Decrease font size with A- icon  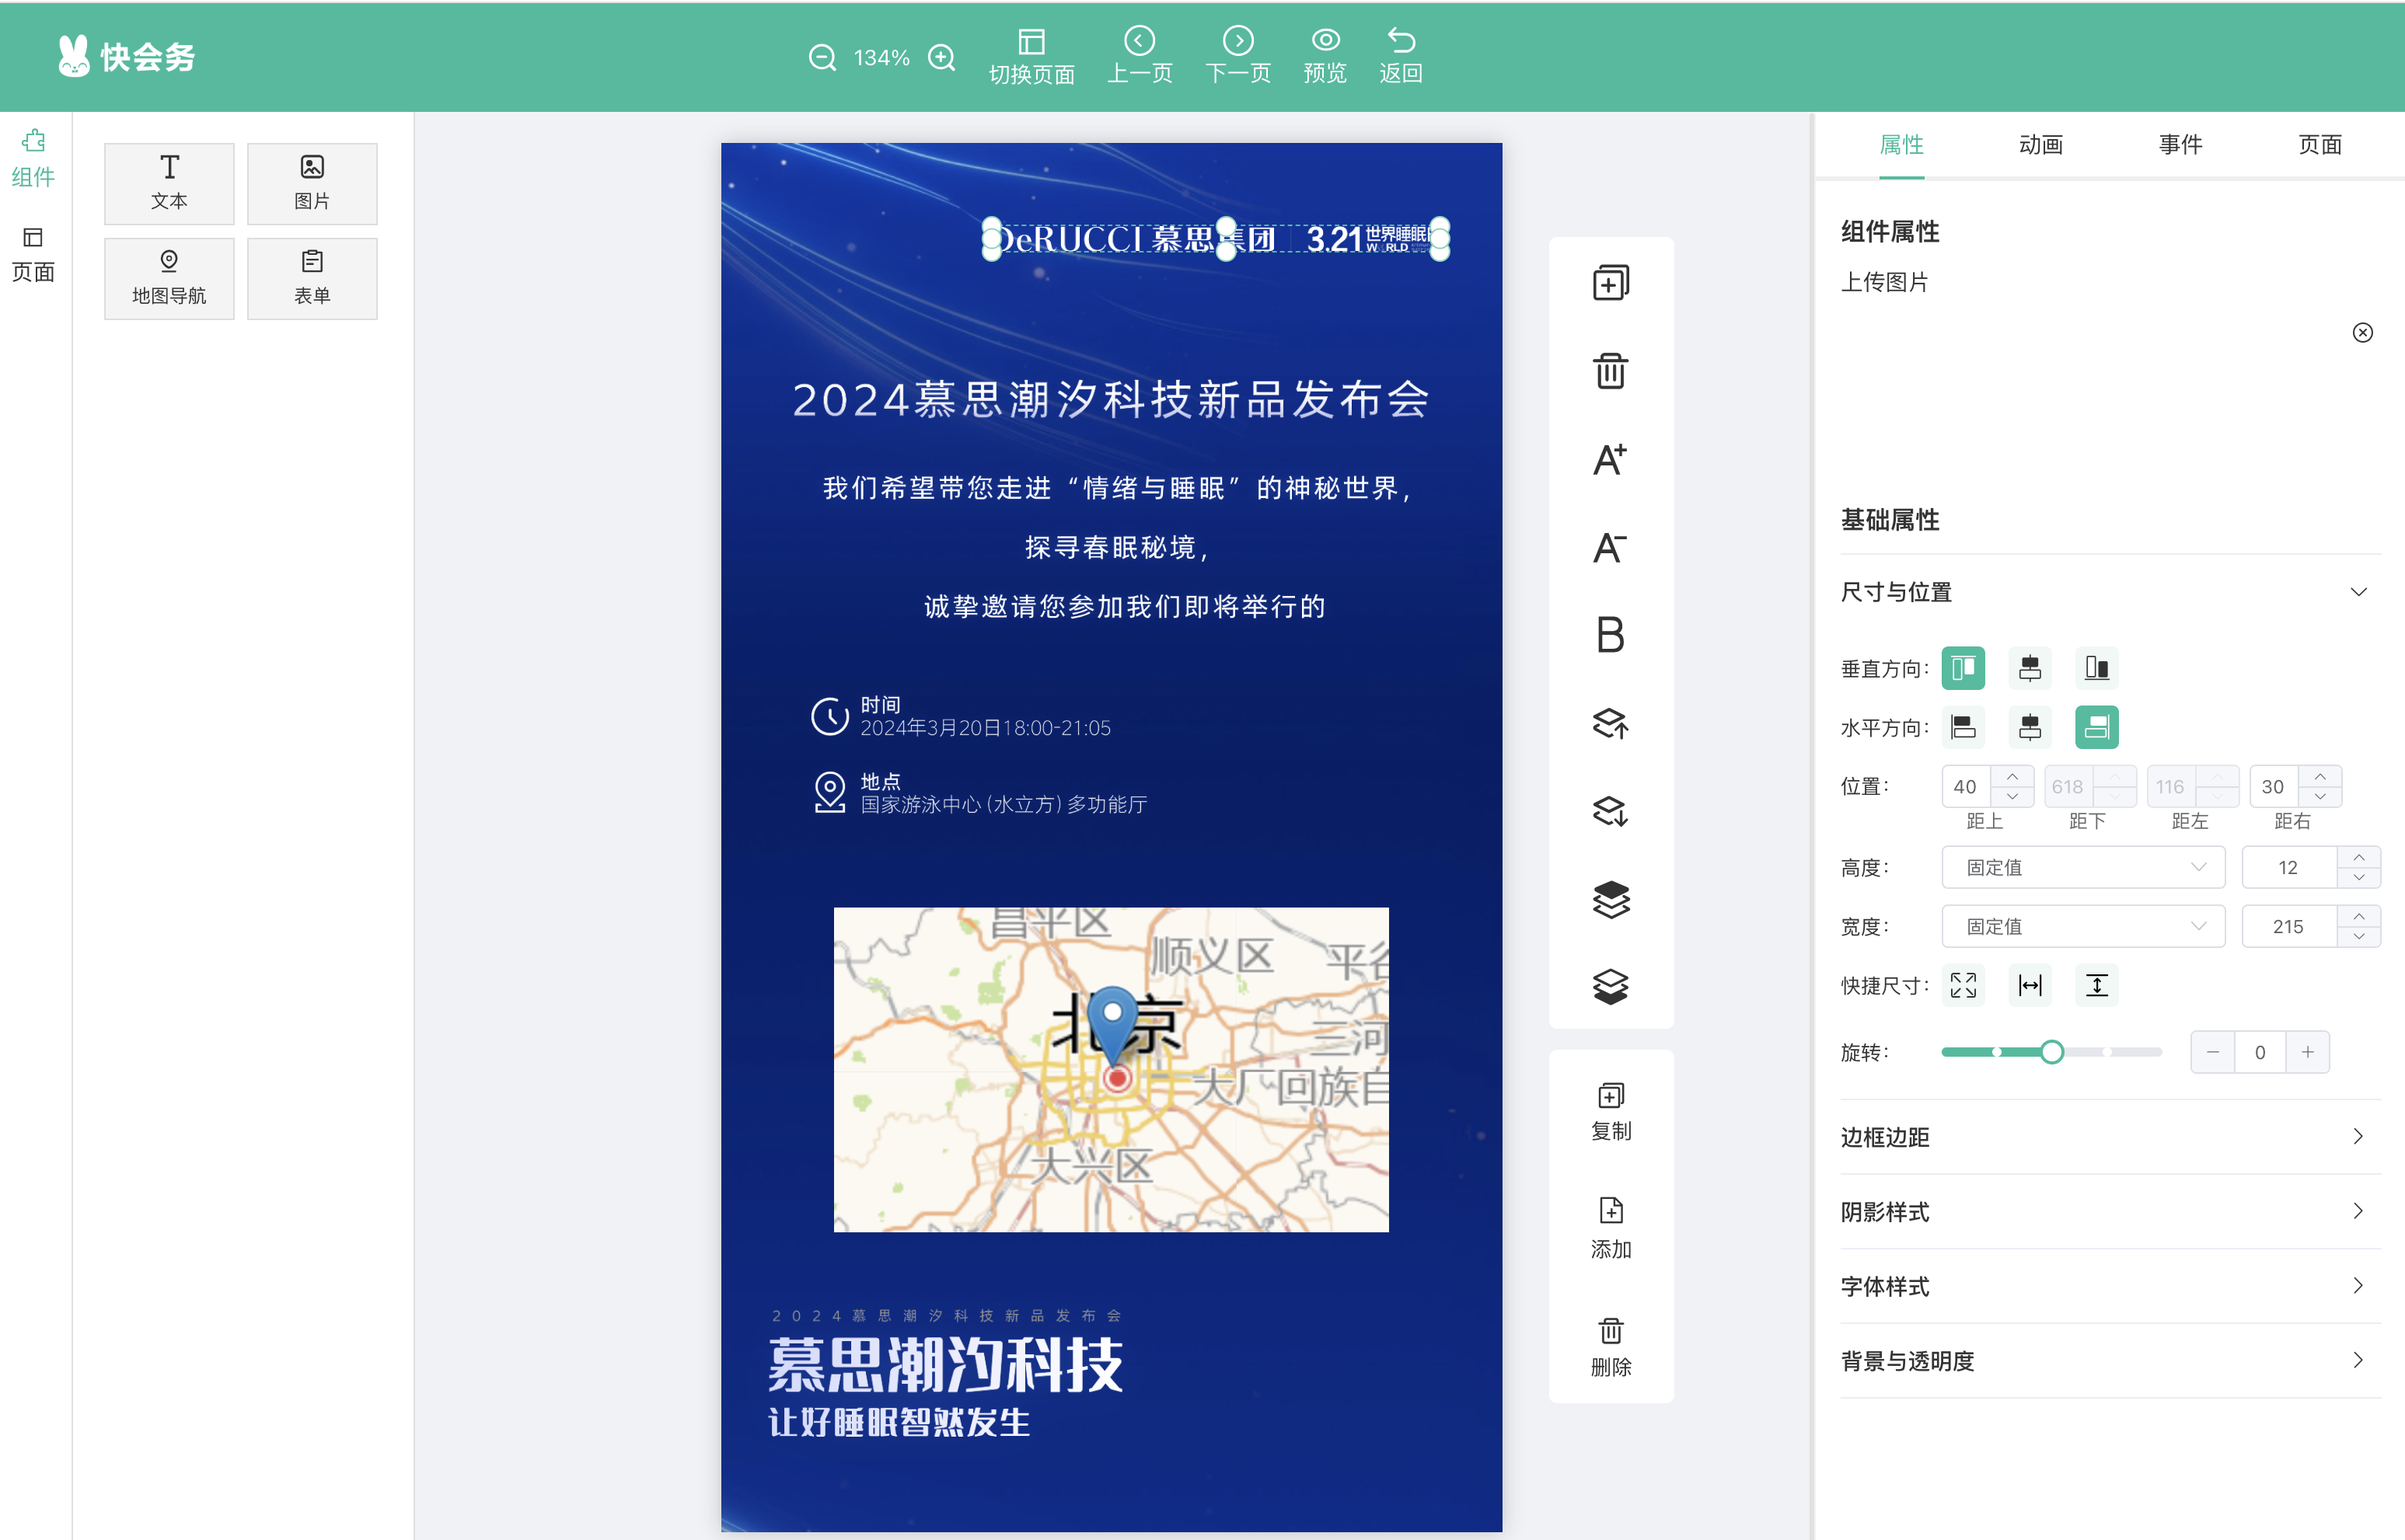[1611, 547]
